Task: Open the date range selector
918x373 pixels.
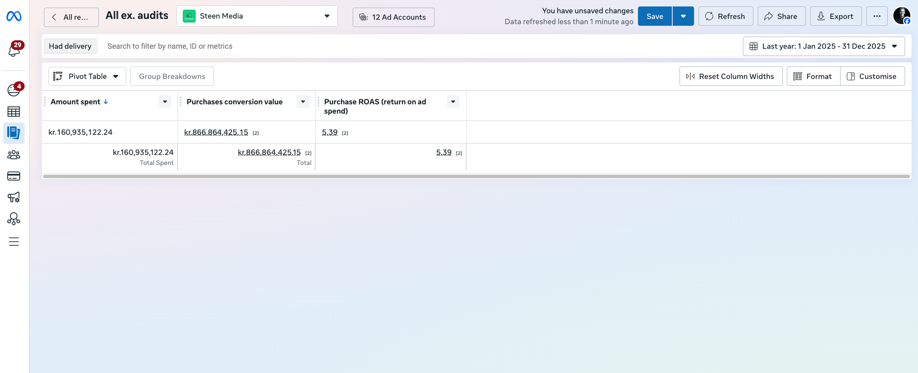Action: tap(823, 46)
